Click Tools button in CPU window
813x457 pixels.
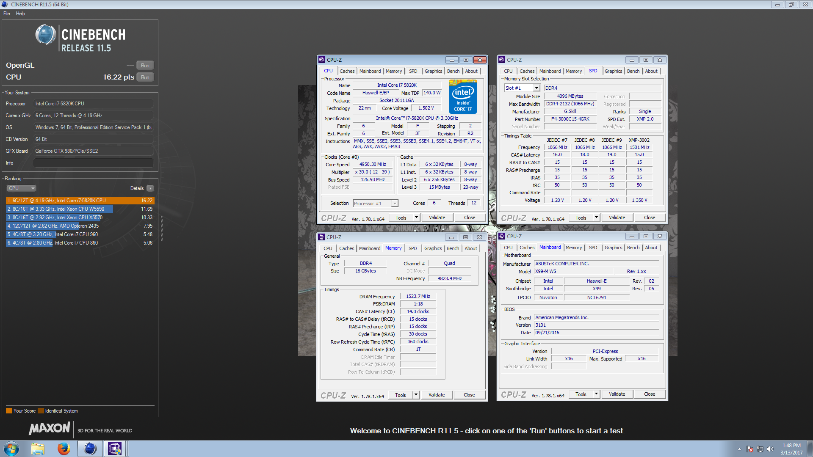click(401, 217)
